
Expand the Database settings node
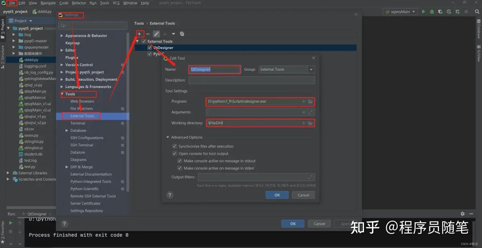coord(67,131)
